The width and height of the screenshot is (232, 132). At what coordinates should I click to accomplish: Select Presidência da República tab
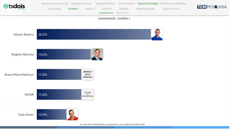173,3
